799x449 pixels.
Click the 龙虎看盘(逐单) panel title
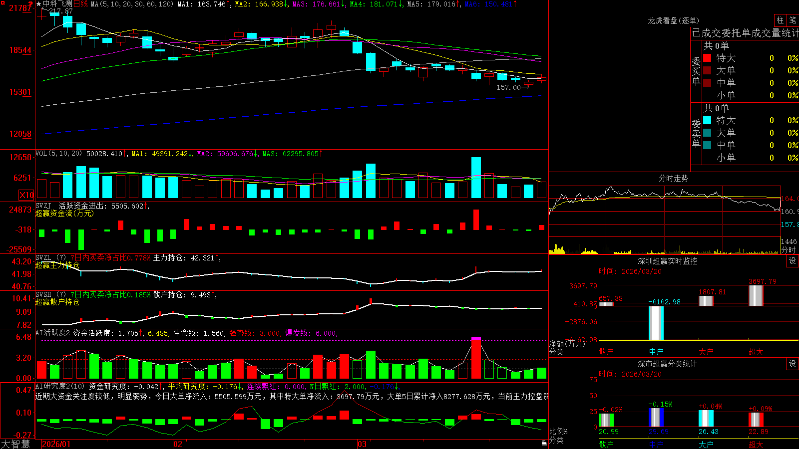point(673,20)
